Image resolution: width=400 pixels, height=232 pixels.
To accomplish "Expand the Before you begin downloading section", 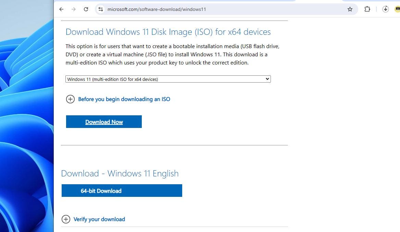I will (x=124, y=99).
